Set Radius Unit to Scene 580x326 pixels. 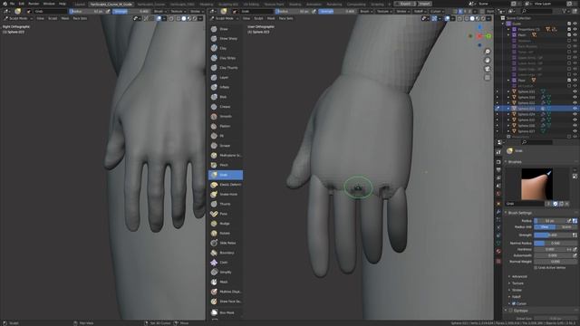pyautogui.click(x=566, y=227)
